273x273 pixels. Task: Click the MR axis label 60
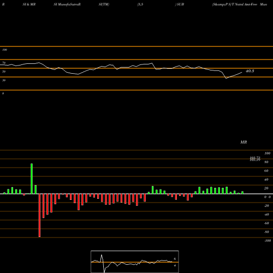pyautogui.click(x=266, y=171)
